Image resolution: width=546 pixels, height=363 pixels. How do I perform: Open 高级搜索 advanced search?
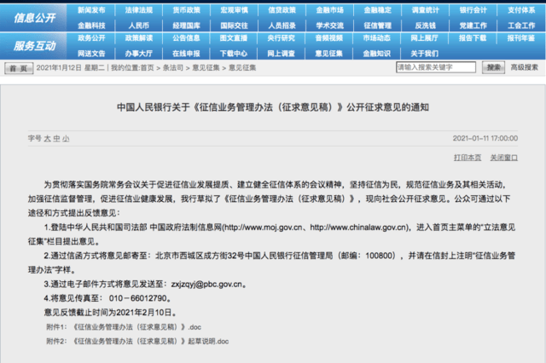(524, 66)
